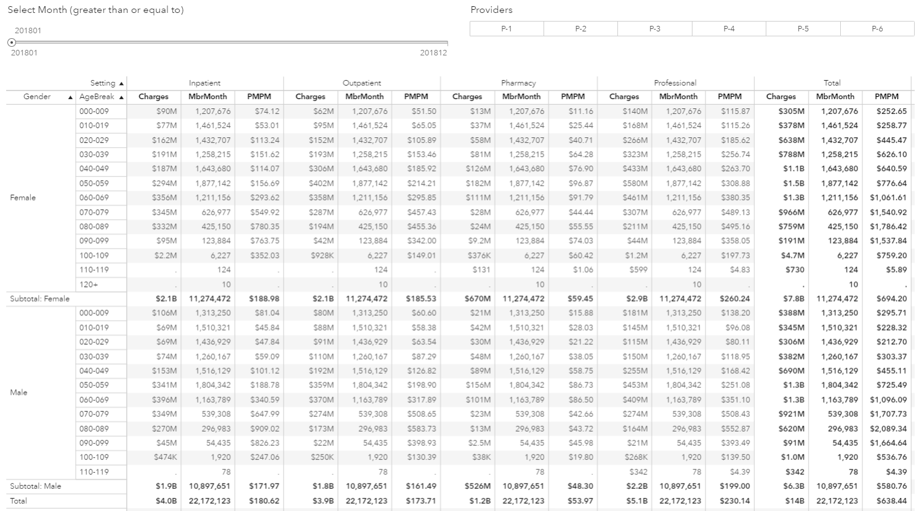Click the Inpatient Charges column header

[x=153, y=97]
